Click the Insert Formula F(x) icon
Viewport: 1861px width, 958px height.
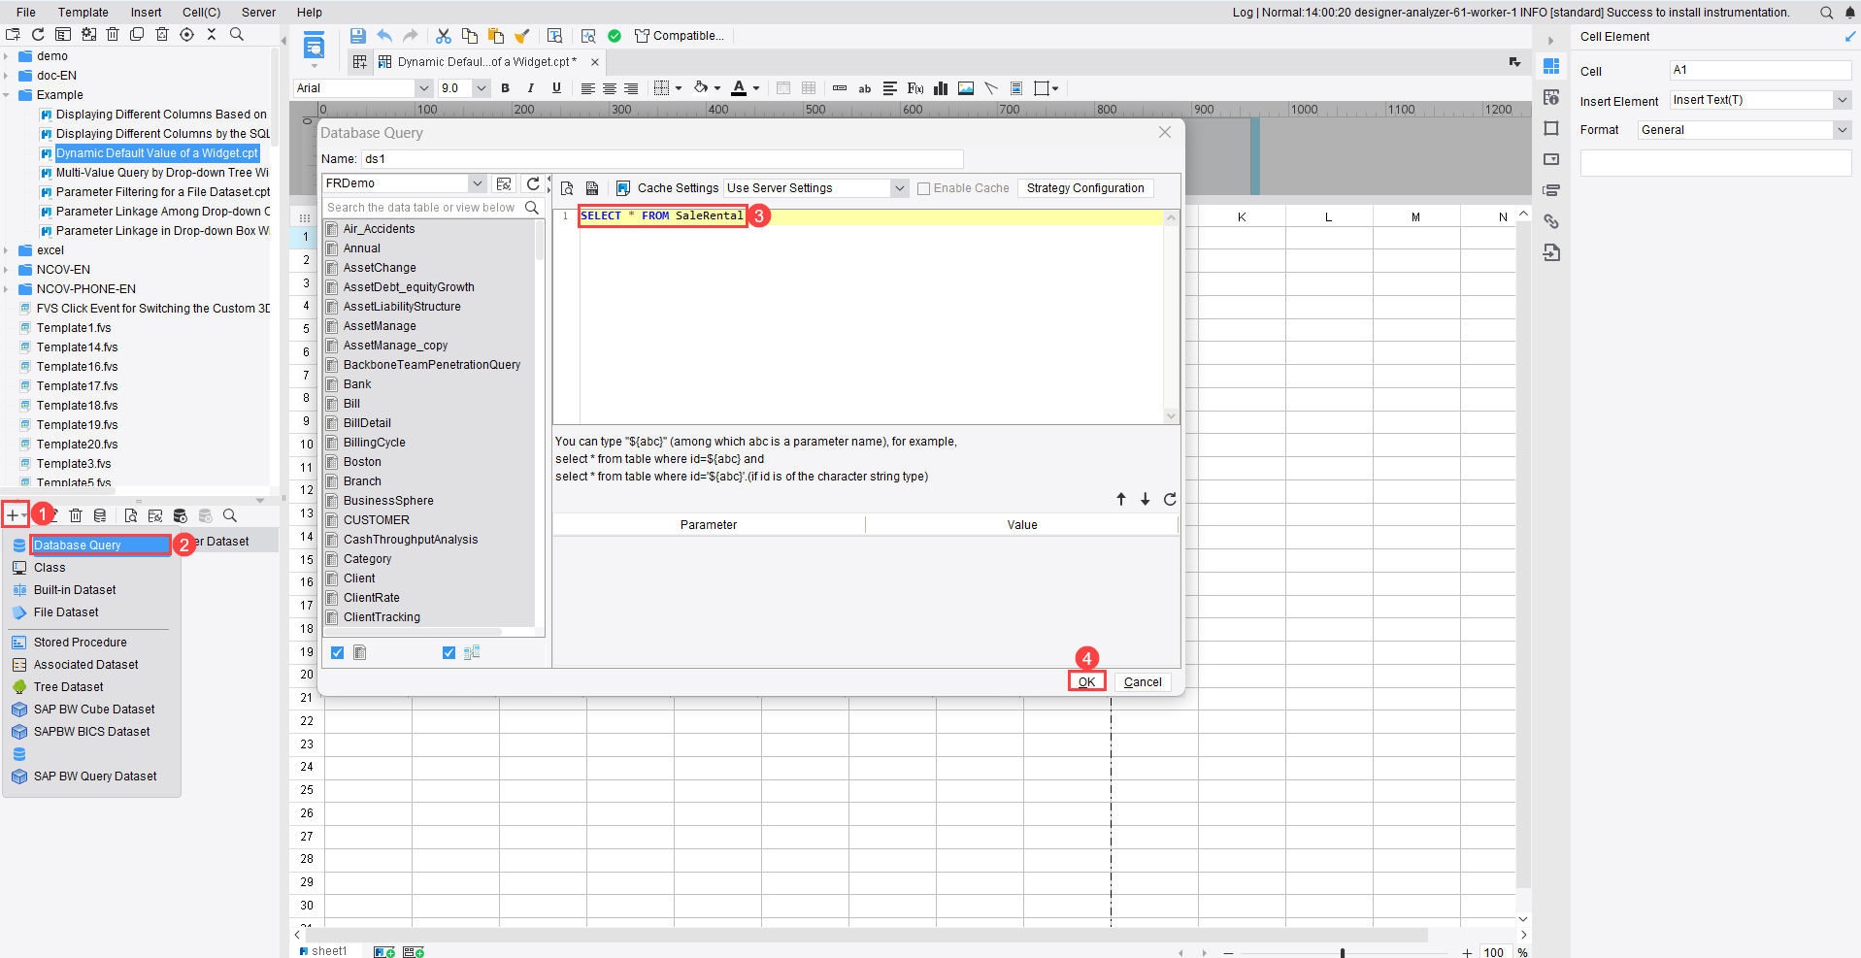pos(914,88)
